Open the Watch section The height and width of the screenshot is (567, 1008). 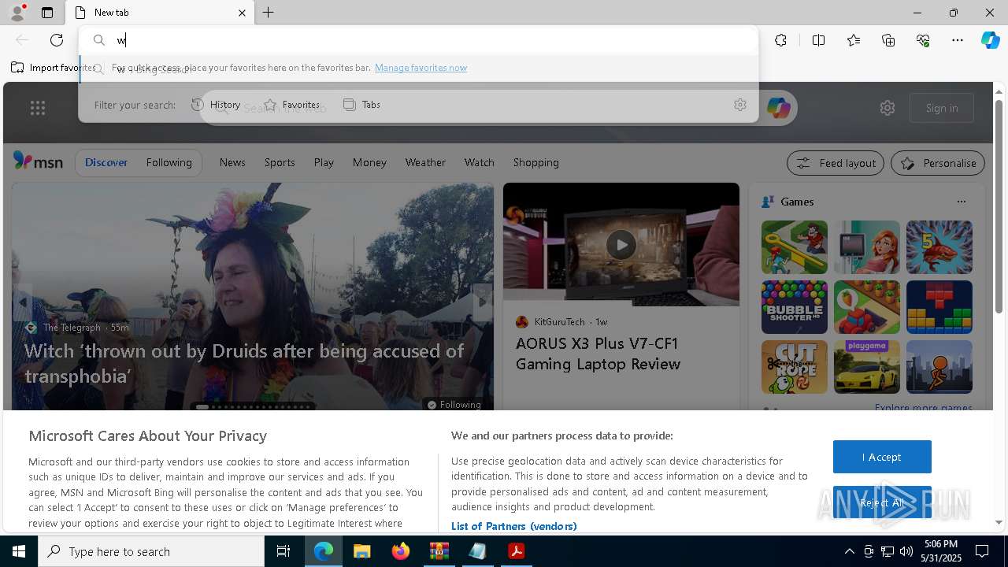tap(479, 162)
